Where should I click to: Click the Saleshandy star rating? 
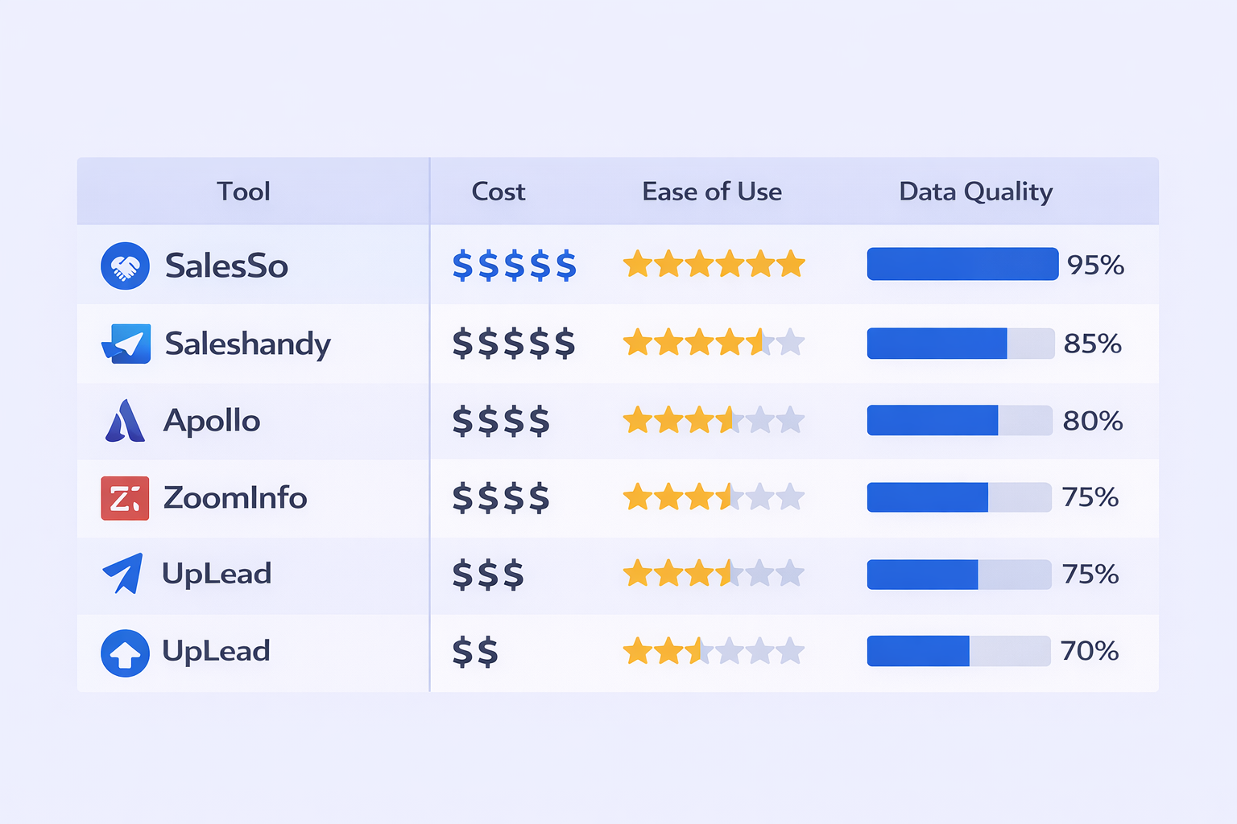point(714,342)
